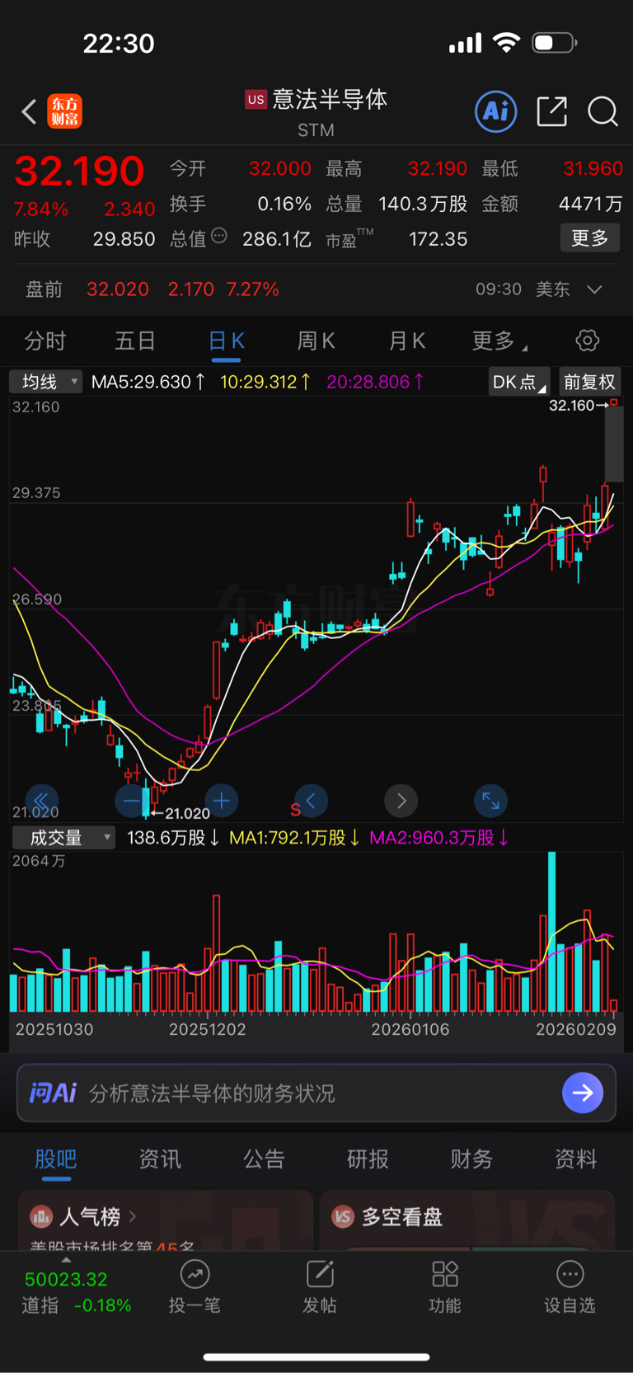Screen dimensions: 633x1373
Task: Open 均线 indicator dropdown
Action: tap(46, 382)
